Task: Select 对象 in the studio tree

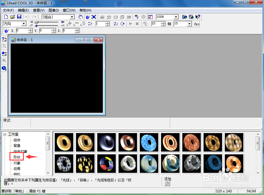Action: (17, 163)
